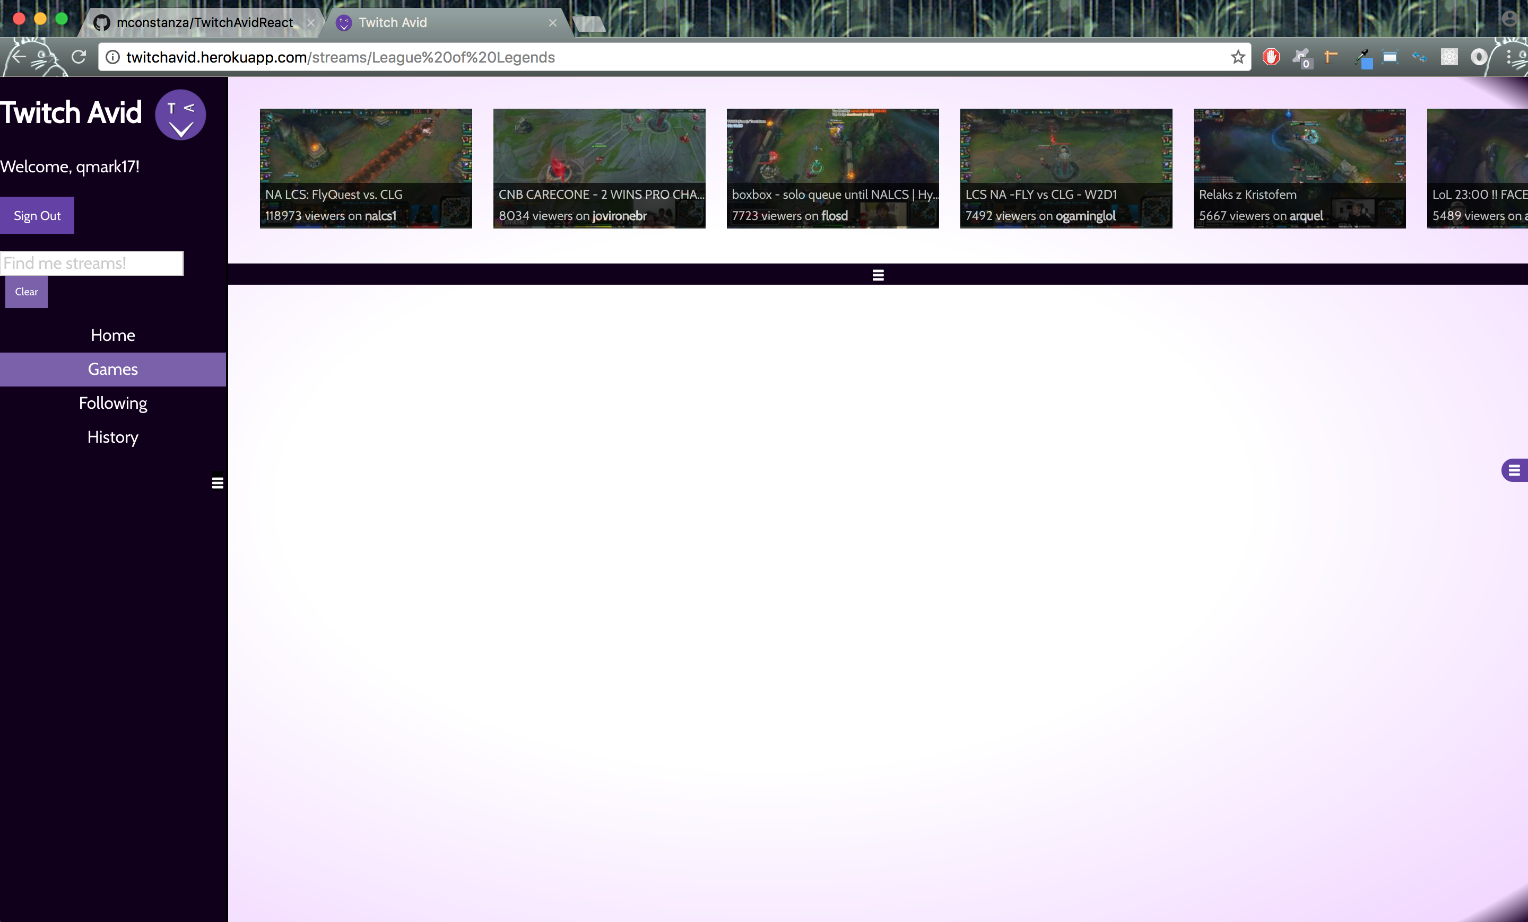The height and width of the screenshot is (922, 1528).
Task: Click the eyedropper color picker extension
Action: coord(1362,58)
